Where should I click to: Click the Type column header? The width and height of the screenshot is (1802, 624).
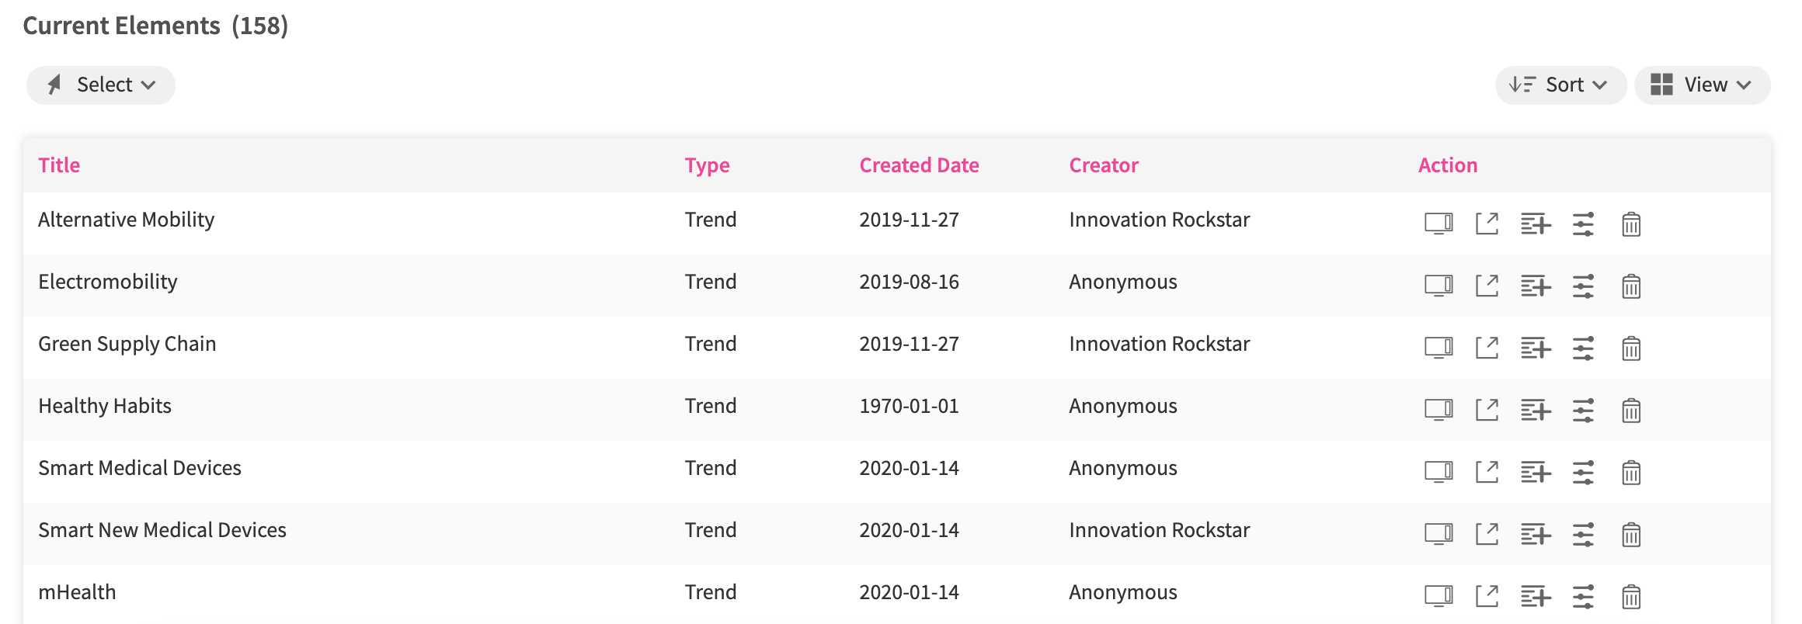click(x=707, y=165)
